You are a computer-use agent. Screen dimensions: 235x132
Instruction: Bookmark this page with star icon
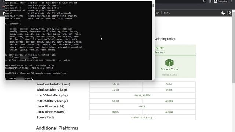[203, 1]
